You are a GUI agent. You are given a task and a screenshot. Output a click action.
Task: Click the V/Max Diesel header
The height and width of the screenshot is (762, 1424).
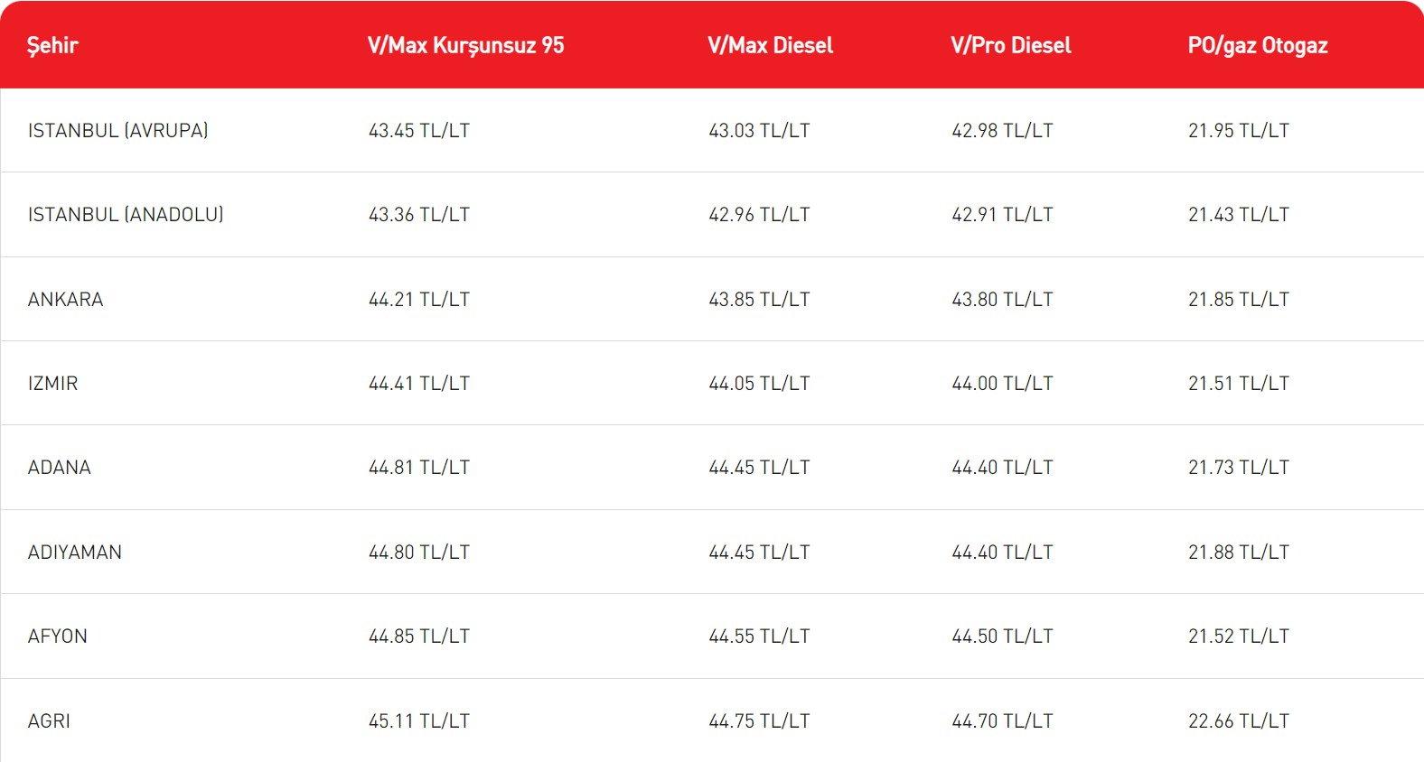770,45
